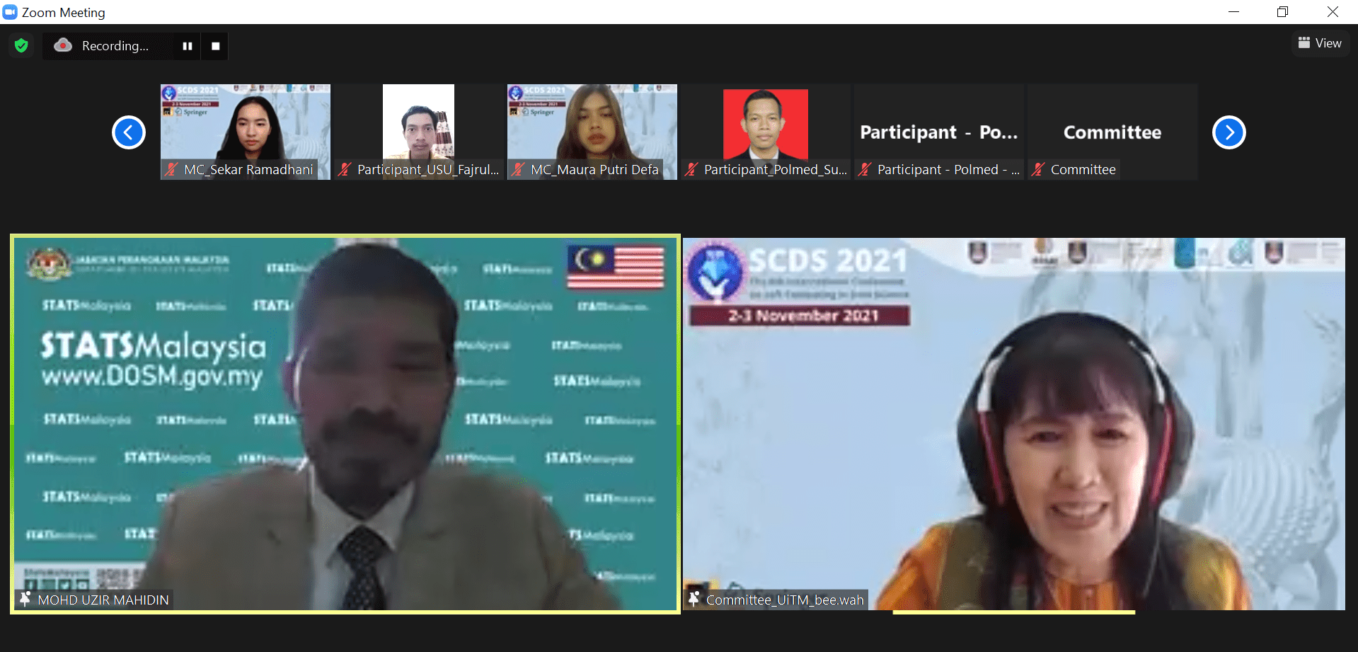
Task: Click pin icon beside MOHD UZIR MAHIDIN
Action: pyautogui.click(x=25, y=600)
